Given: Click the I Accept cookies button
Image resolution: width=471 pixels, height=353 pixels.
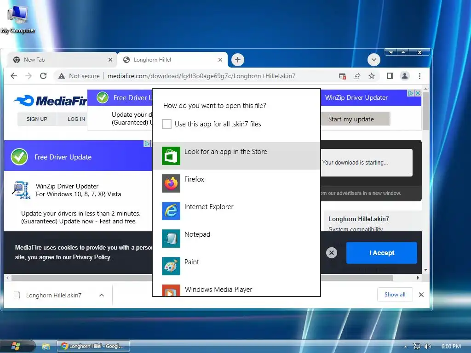Looking at the screenshot, I should (x=381, y=253).
